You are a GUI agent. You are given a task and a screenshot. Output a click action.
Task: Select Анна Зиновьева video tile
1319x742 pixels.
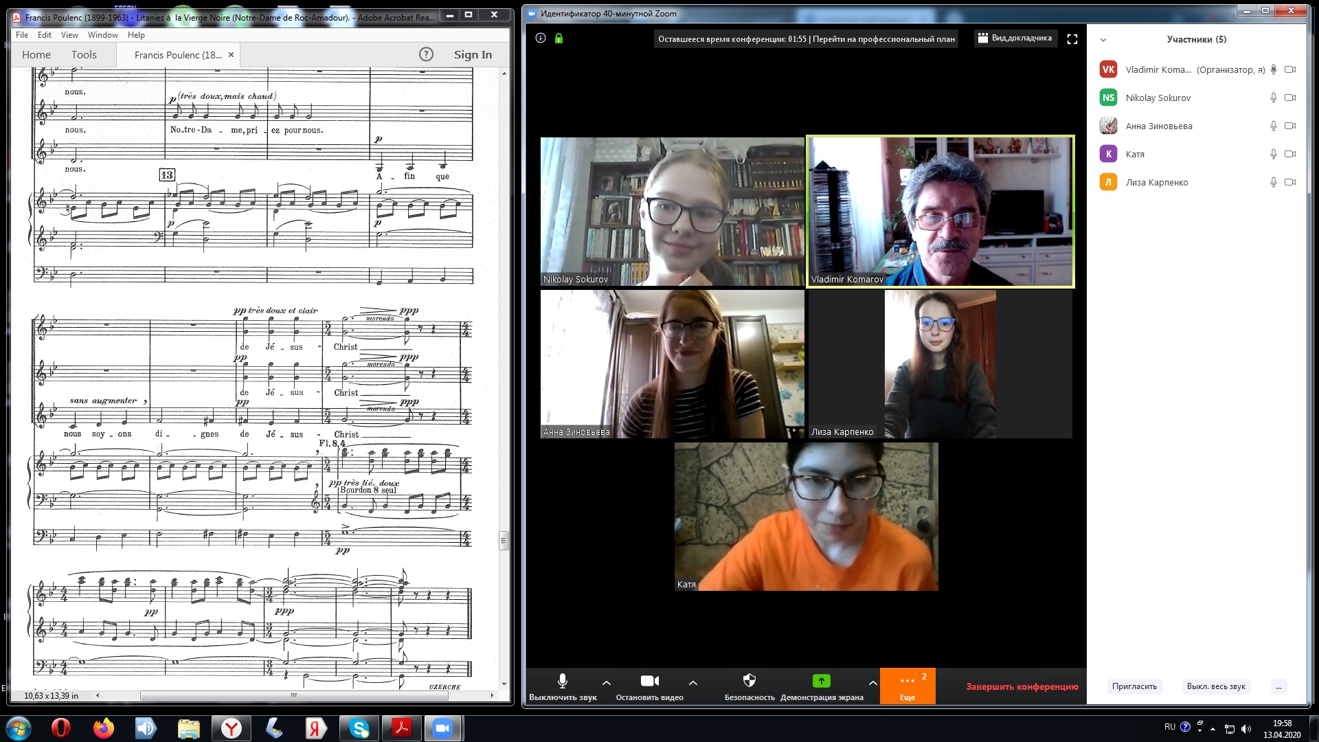(672, 364)
